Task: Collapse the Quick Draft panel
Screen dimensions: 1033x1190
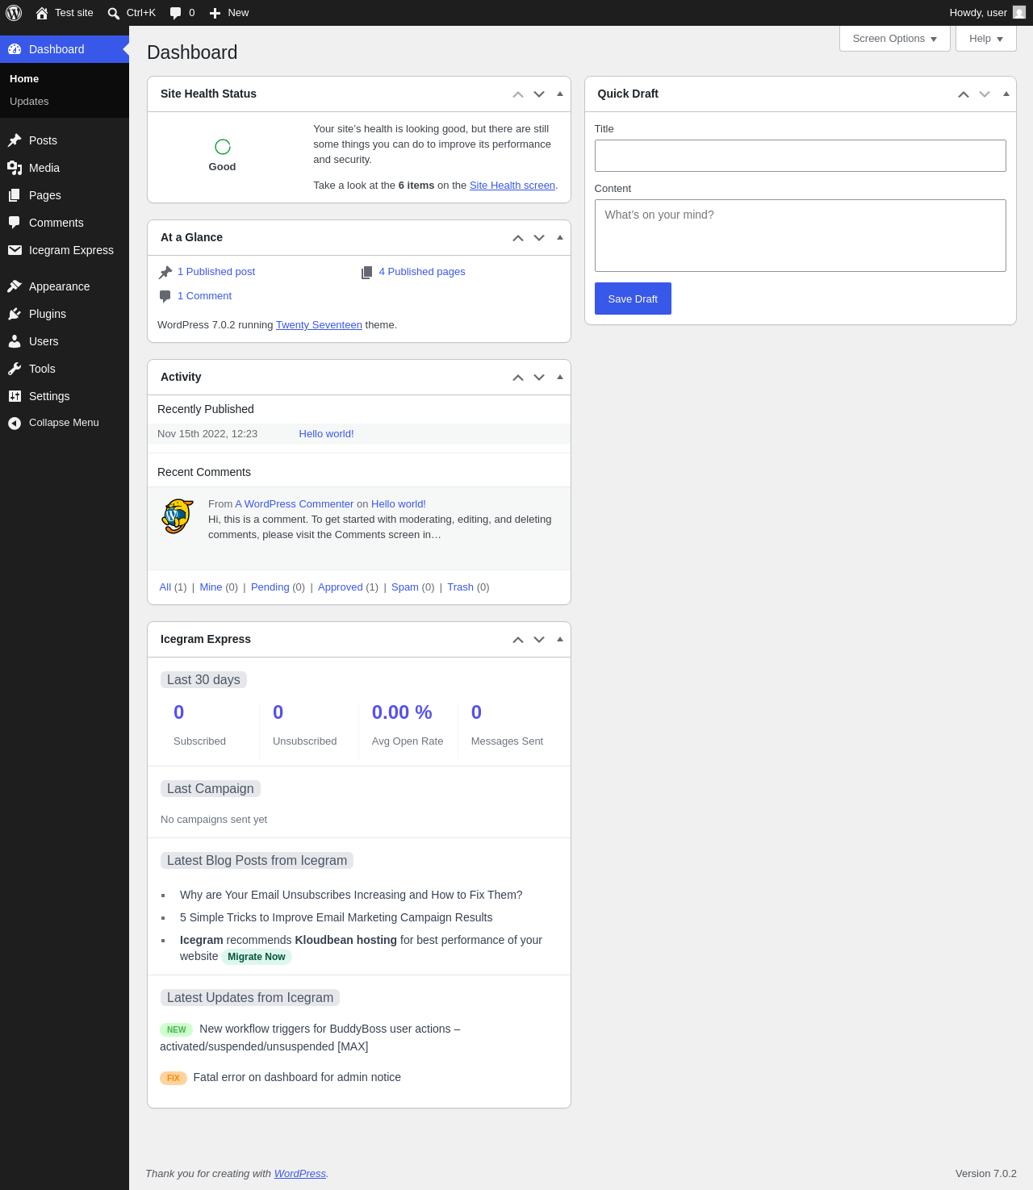Action: (1006, 94)
